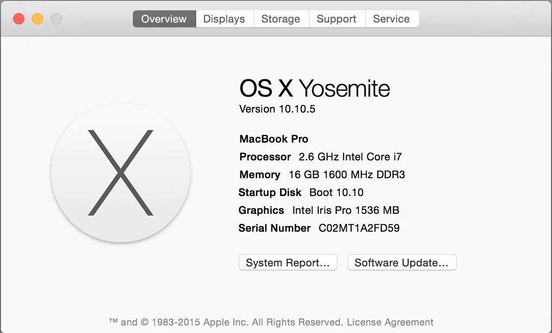552x333 pixels.
Task: Switch to the Storage tab
Action: click(x=281, y=19)
